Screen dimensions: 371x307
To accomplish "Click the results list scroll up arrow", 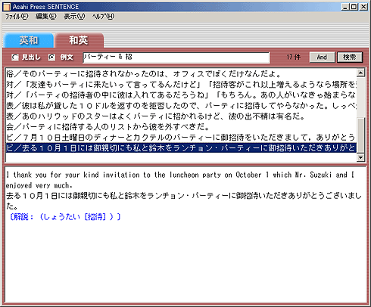I will tap(360, 73).
